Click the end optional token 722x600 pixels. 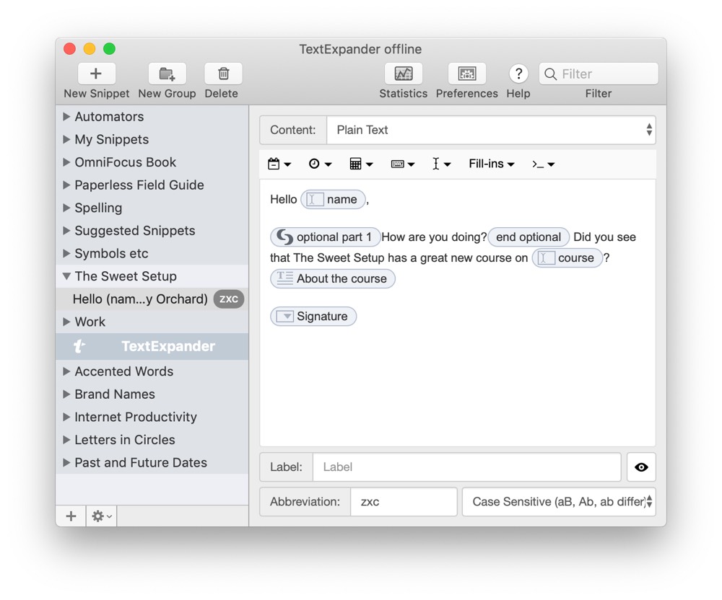pos(529,237)
